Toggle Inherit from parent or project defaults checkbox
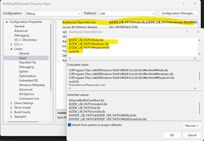 pos(70,125)
